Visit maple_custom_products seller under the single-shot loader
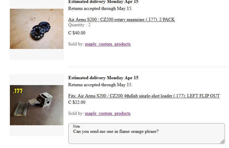 pyautogui.click(x=108, y=113)
